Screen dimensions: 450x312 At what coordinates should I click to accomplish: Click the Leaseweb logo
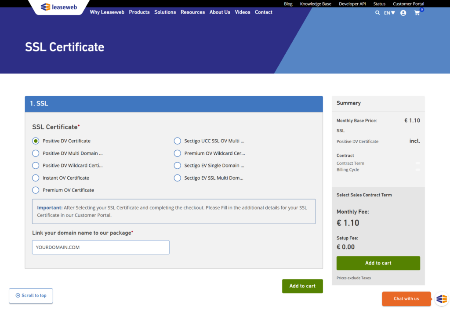59,7
